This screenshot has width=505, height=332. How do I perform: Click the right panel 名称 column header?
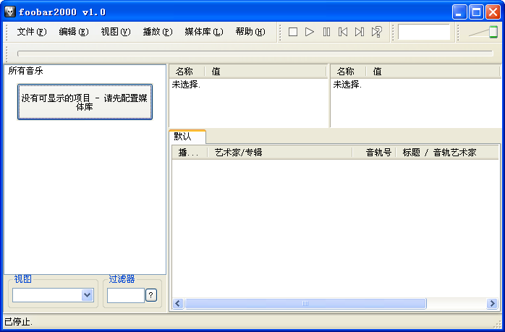pyautogui.click(x=348, y=72)
